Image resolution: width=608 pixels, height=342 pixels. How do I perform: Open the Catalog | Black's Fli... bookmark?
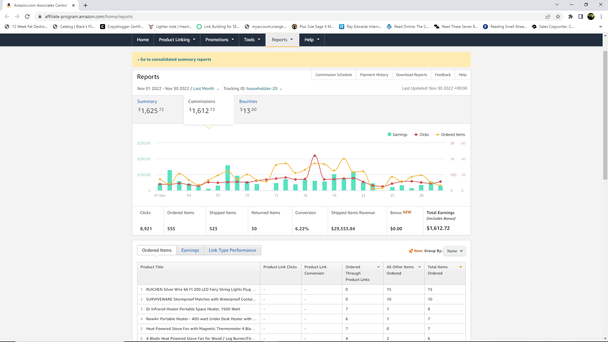pos(74,27)
